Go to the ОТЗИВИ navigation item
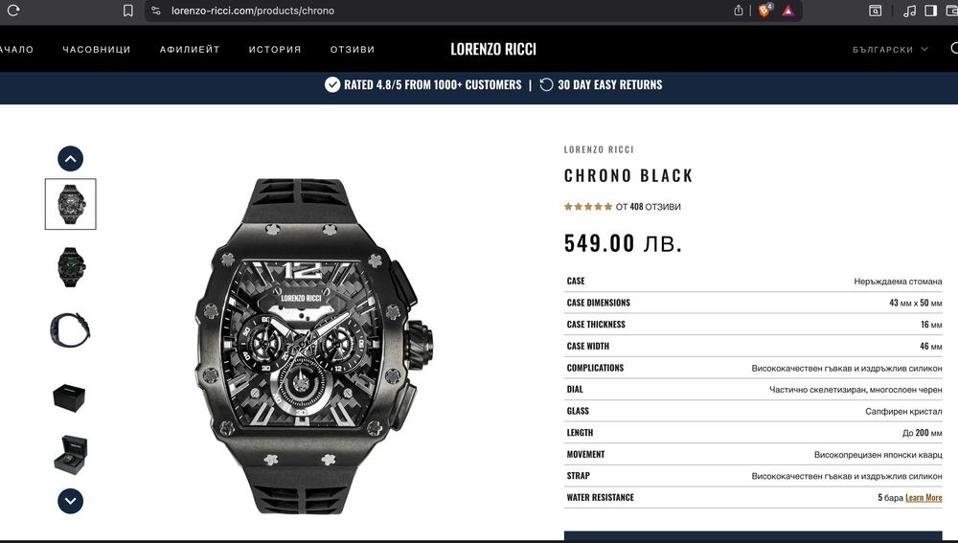 pyautogui.click(x=353, y=50)
